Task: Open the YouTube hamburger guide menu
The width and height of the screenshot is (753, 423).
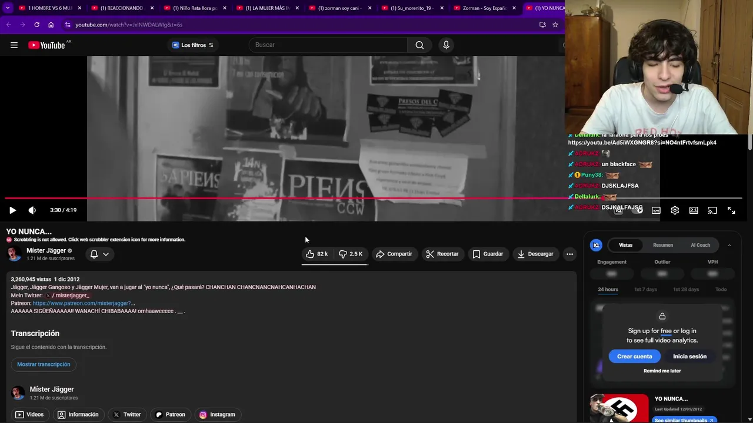Action: (14, 45)
